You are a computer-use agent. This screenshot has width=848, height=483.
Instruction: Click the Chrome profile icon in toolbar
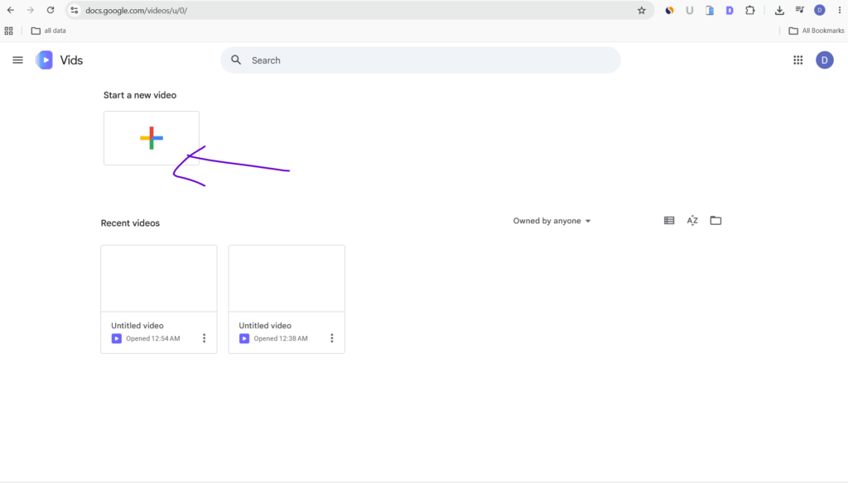820,10
